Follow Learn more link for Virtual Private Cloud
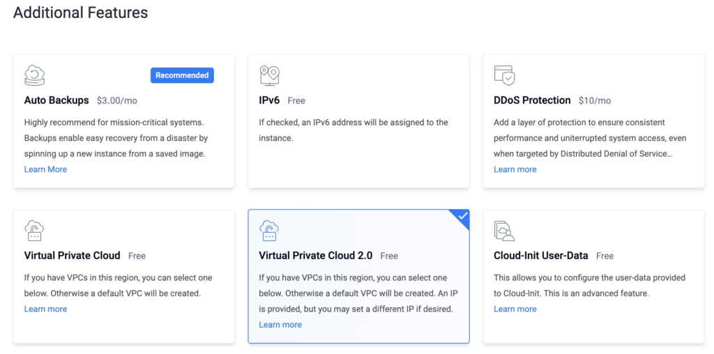Viewport: 714px width, 354px height. click(45, 309)
